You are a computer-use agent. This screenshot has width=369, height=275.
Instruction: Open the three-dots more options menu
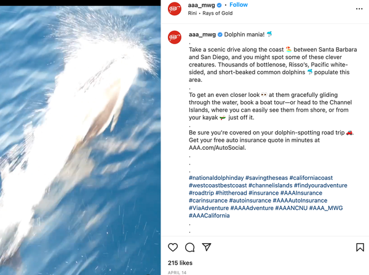359,9
